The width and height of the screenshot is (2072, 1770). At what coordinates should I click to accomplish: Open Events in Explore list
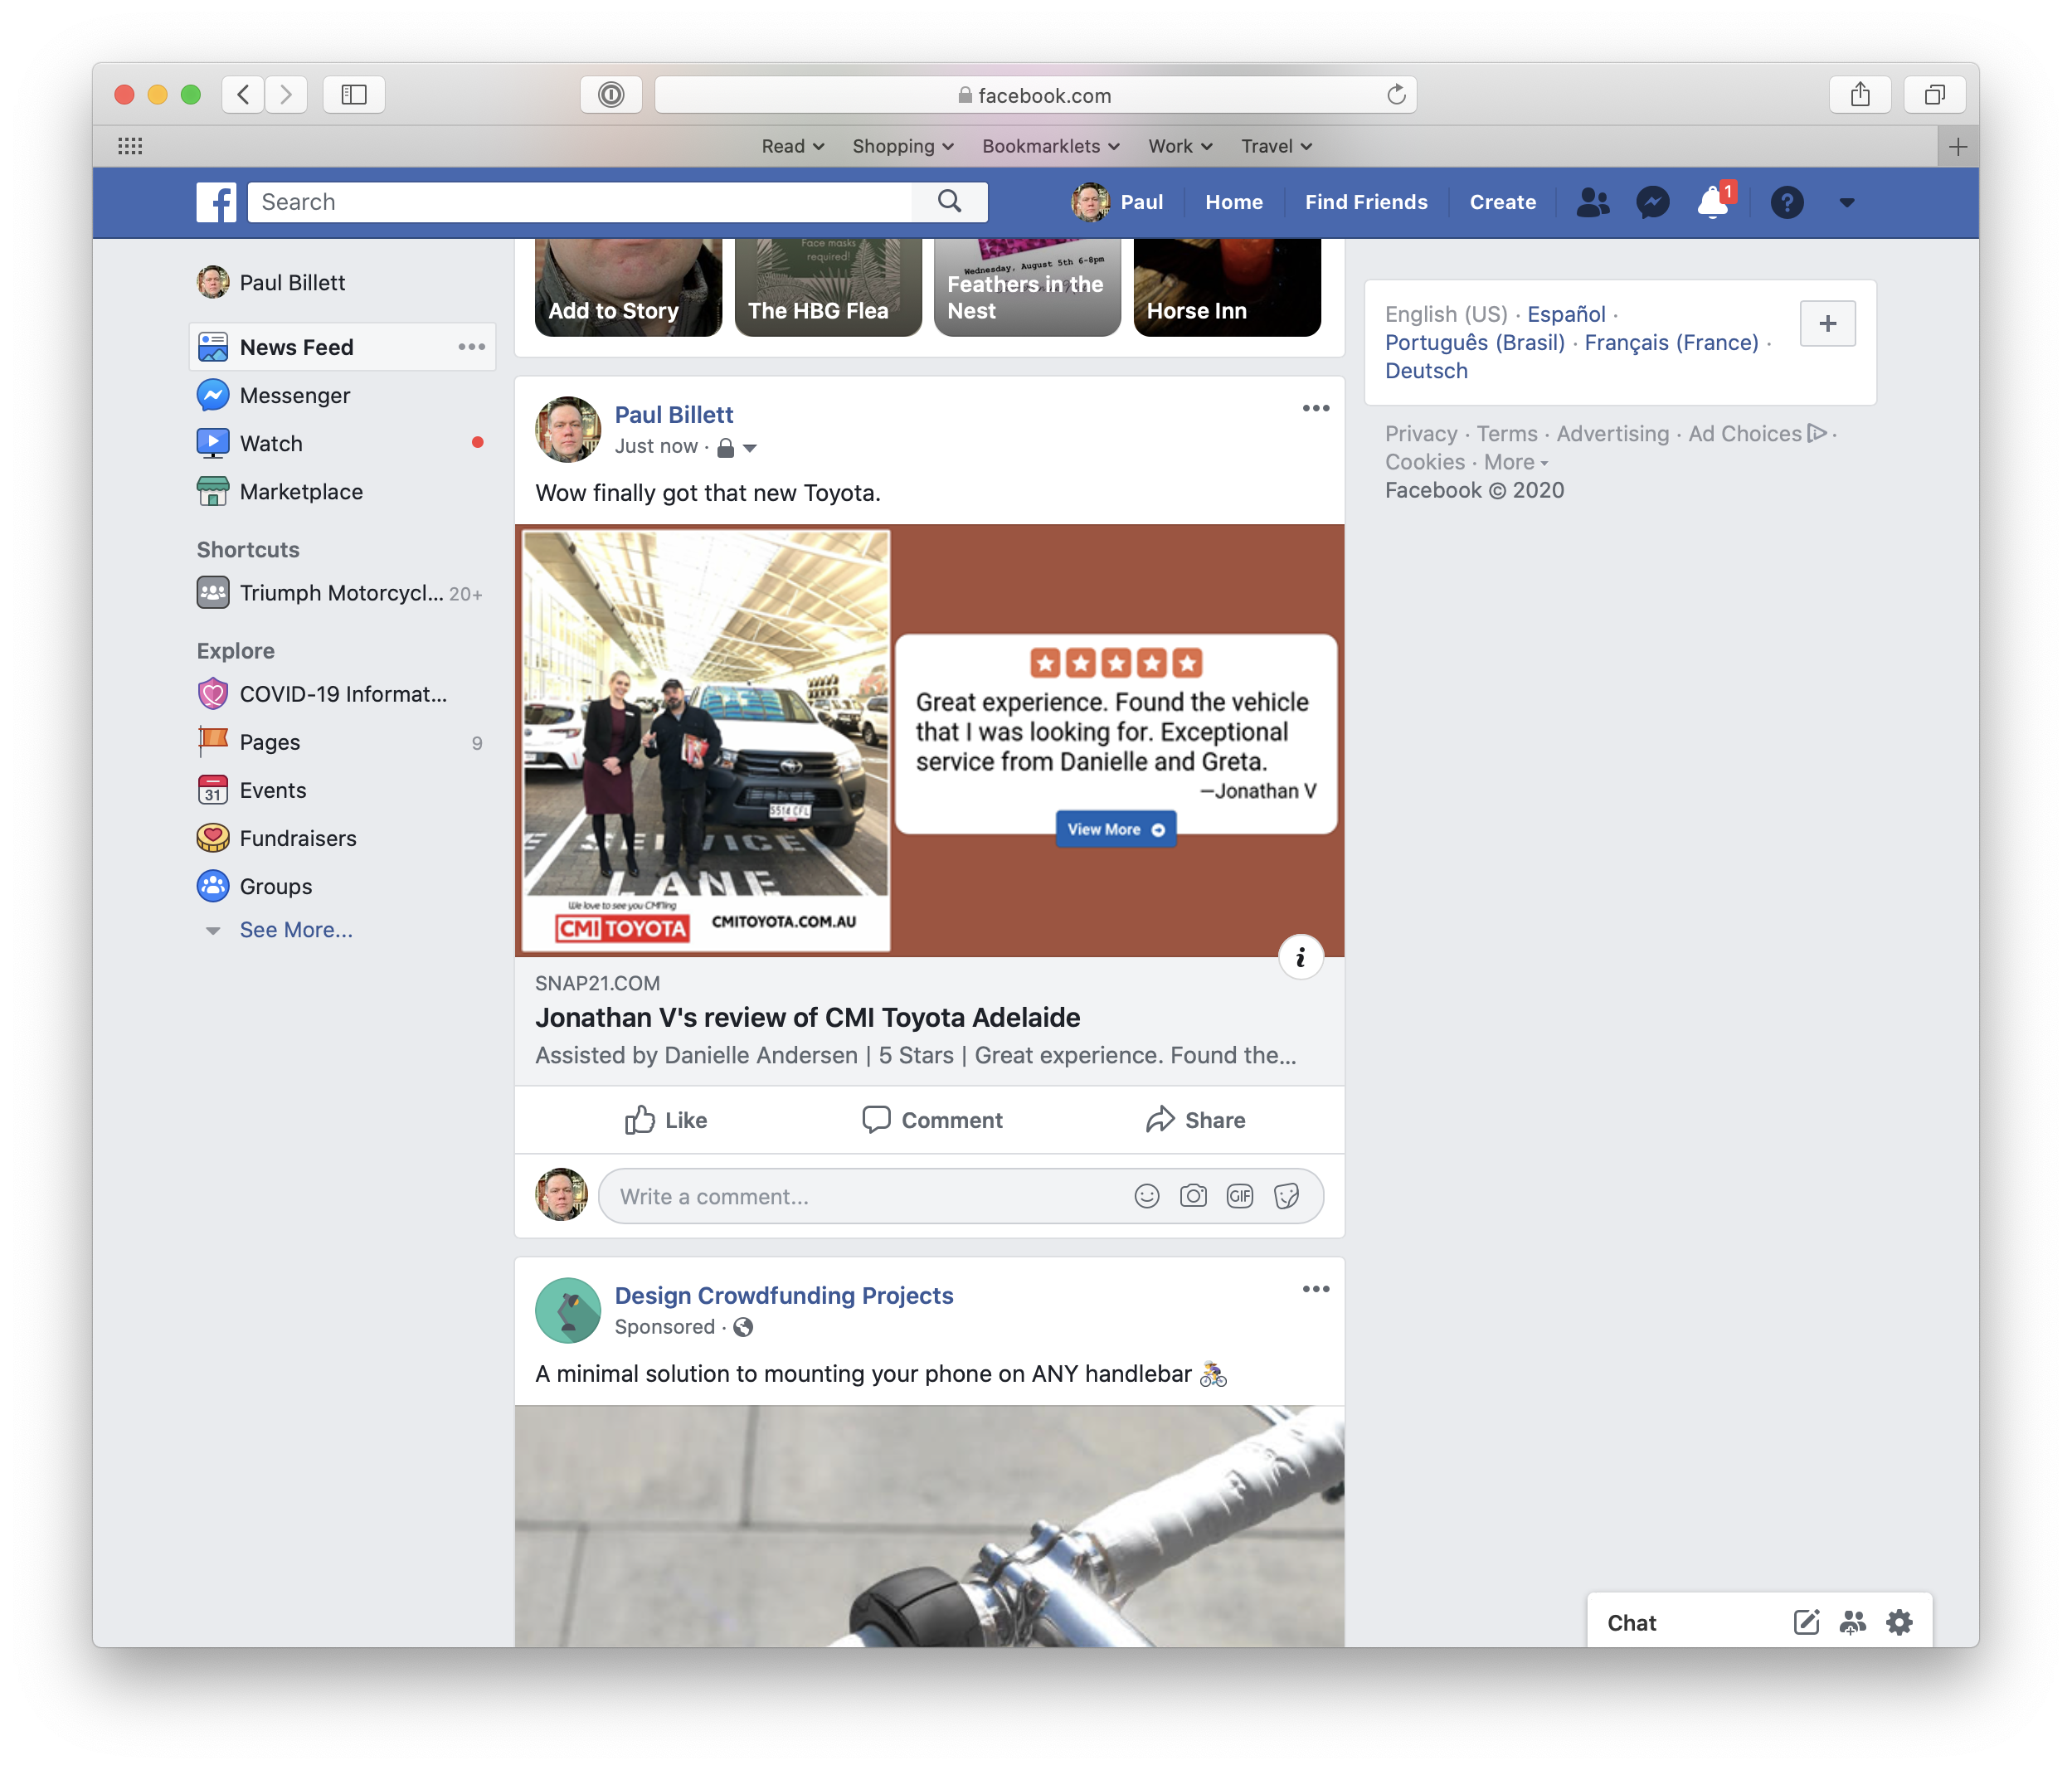tap(272, 790)
